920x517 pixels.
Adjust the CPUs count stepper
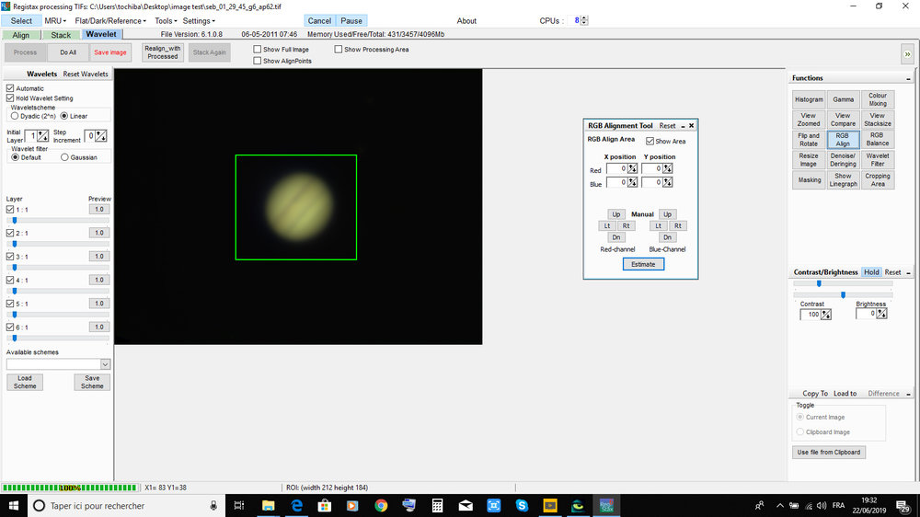(584, 20)
